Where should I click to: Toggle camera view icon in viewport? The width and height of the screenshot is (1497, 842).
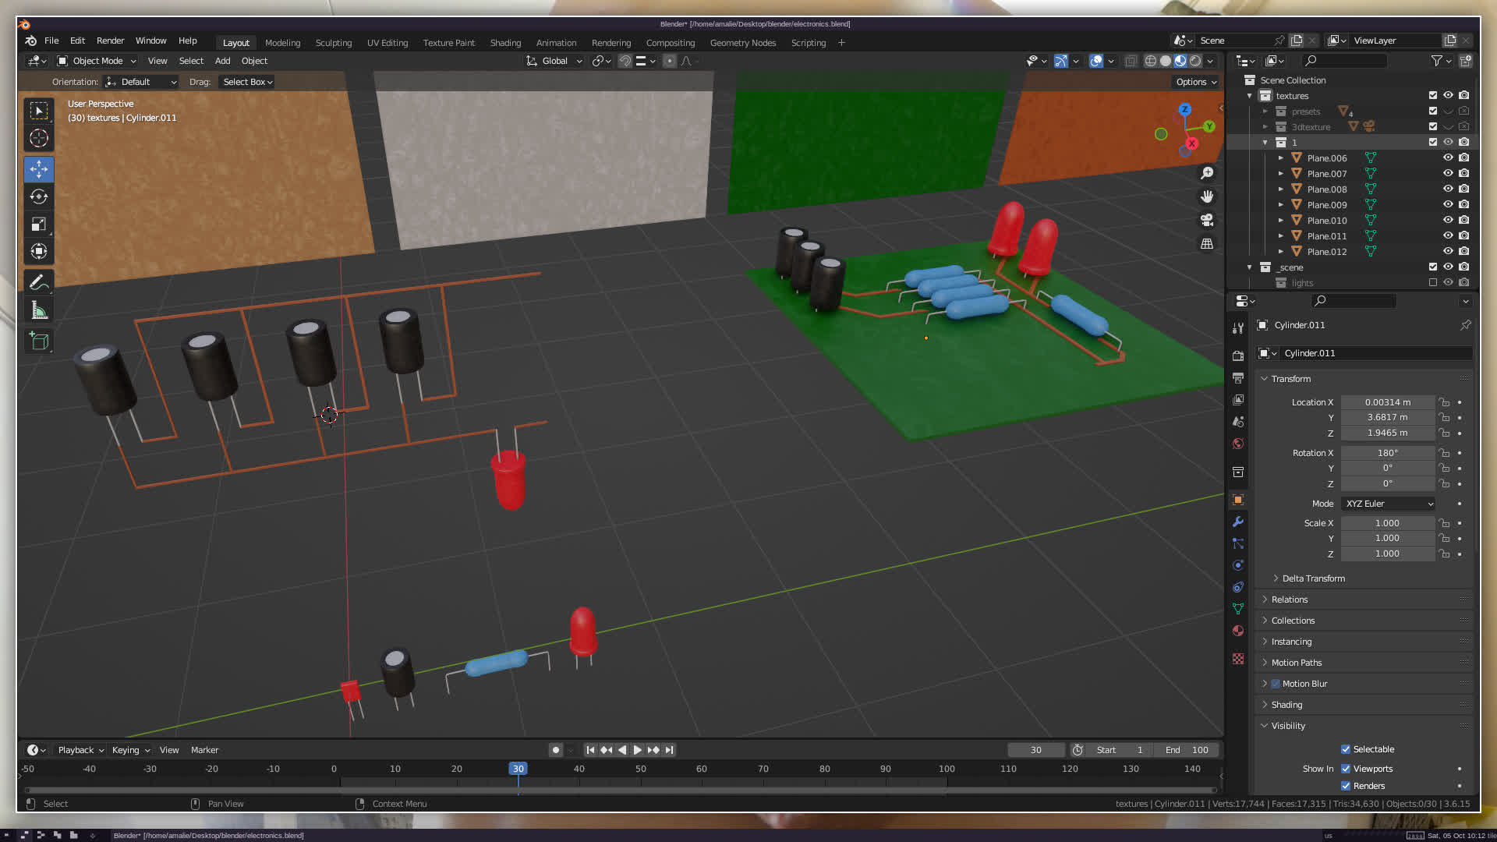pyautogui.click(x=1207, y=221)
